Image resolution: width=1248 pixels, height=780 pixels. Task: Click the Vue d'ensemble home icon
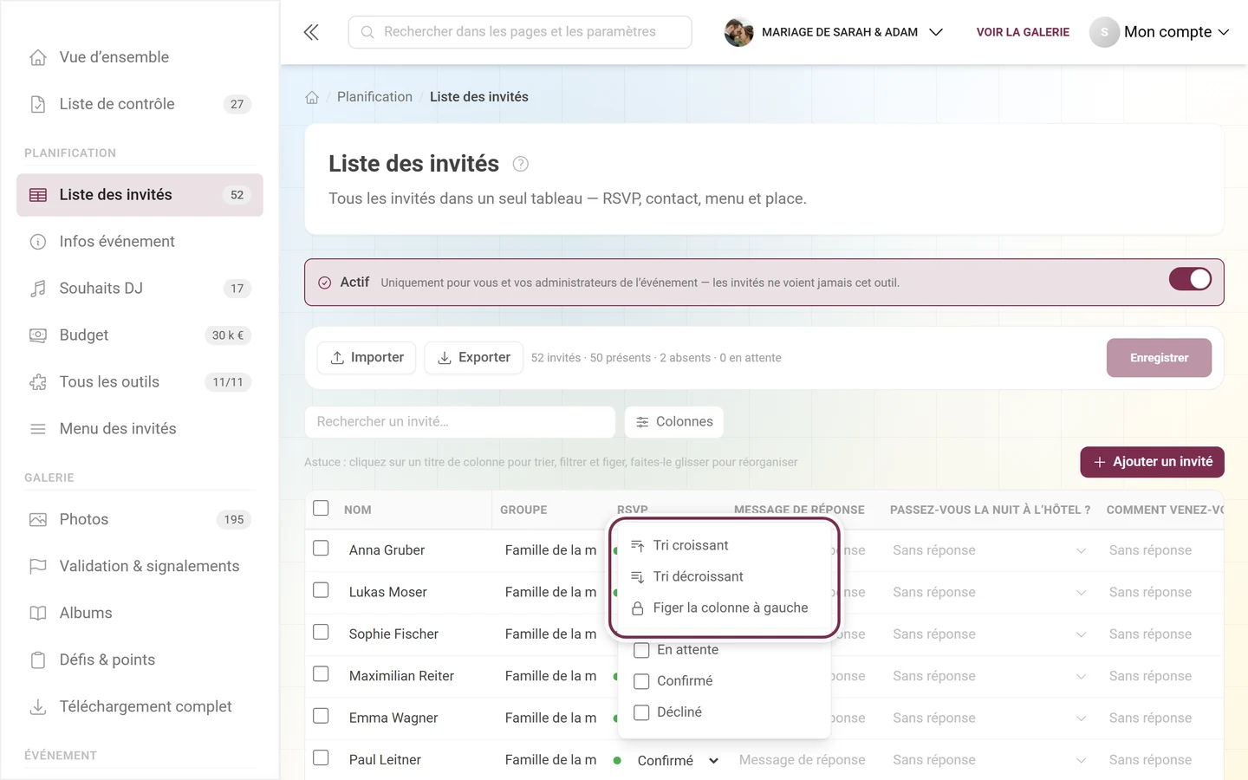[38, 57]
